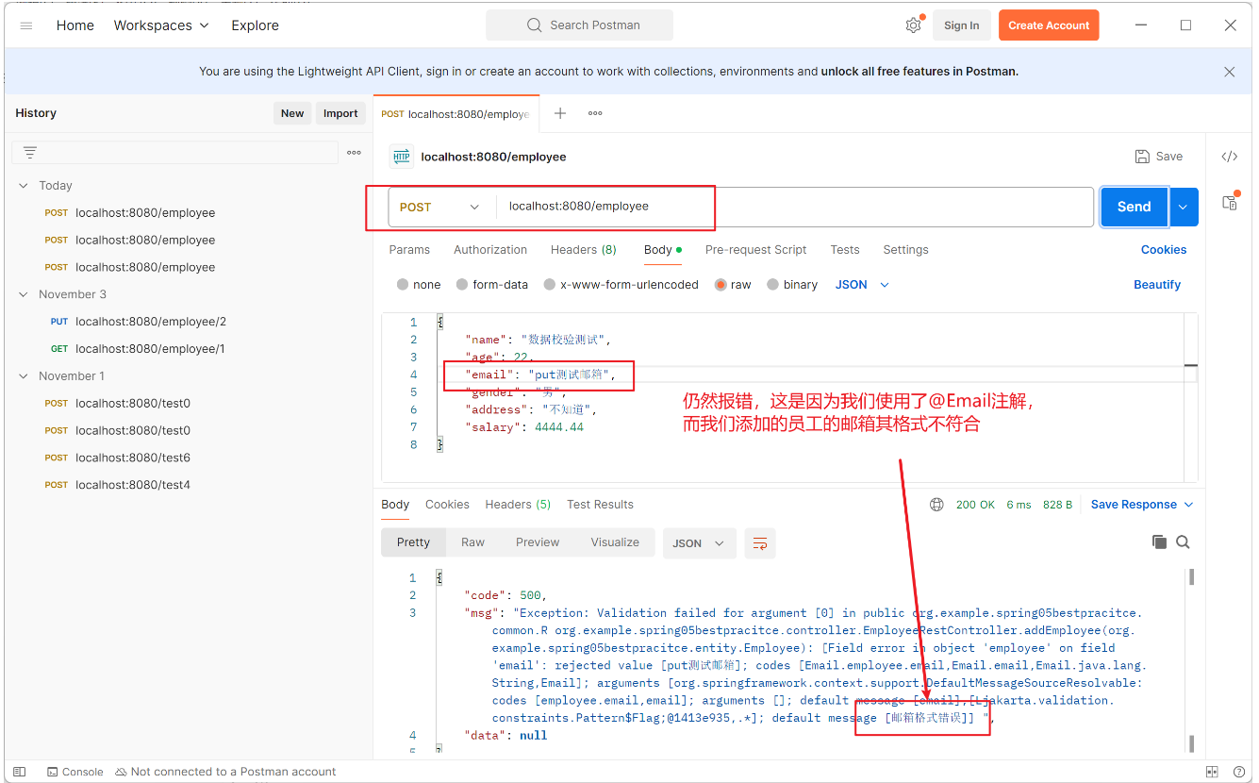
Task: Open tab options ellipsis menu
Action: pyautogui.click(x=595, y=113)
